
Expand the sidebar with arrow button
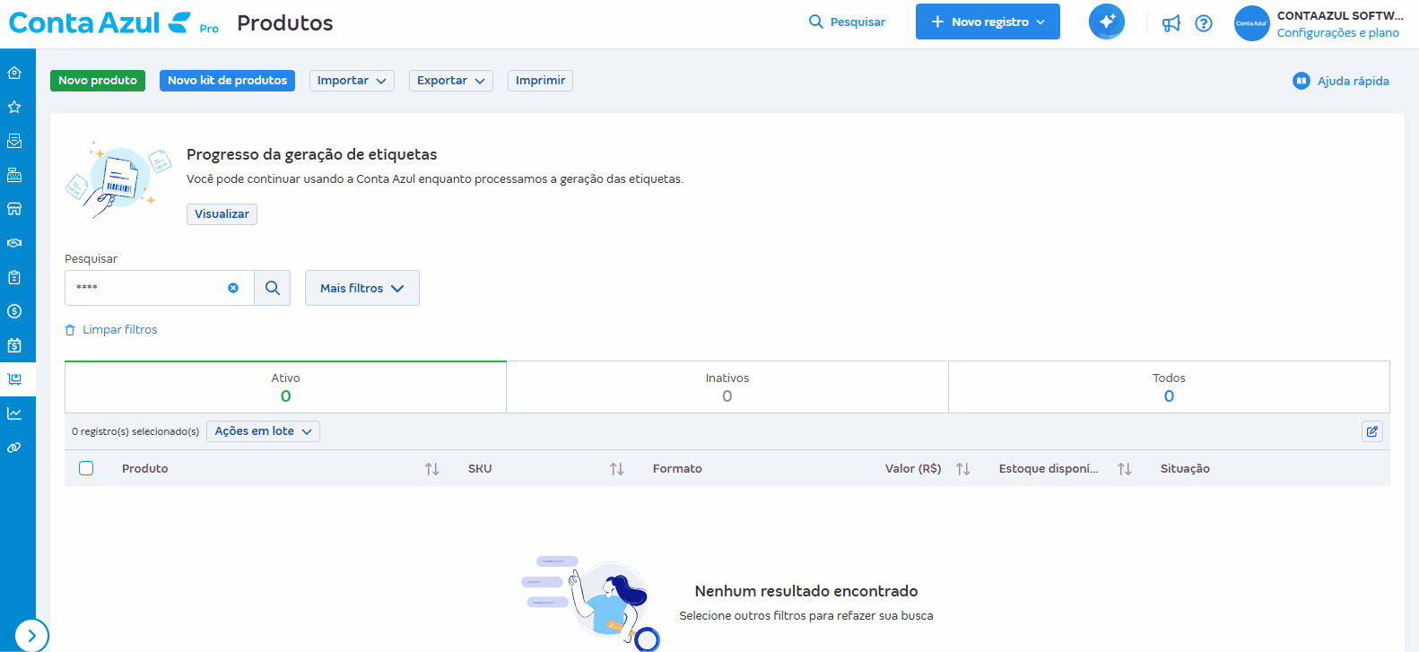point(31,635)
